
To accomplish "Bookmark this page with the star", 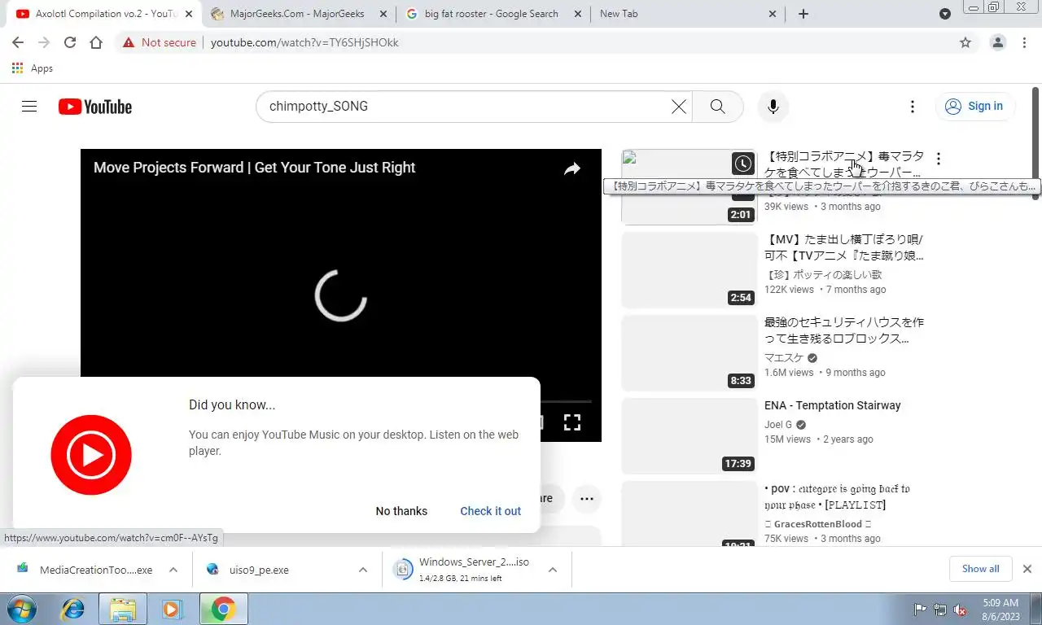I will pos(965,42).
